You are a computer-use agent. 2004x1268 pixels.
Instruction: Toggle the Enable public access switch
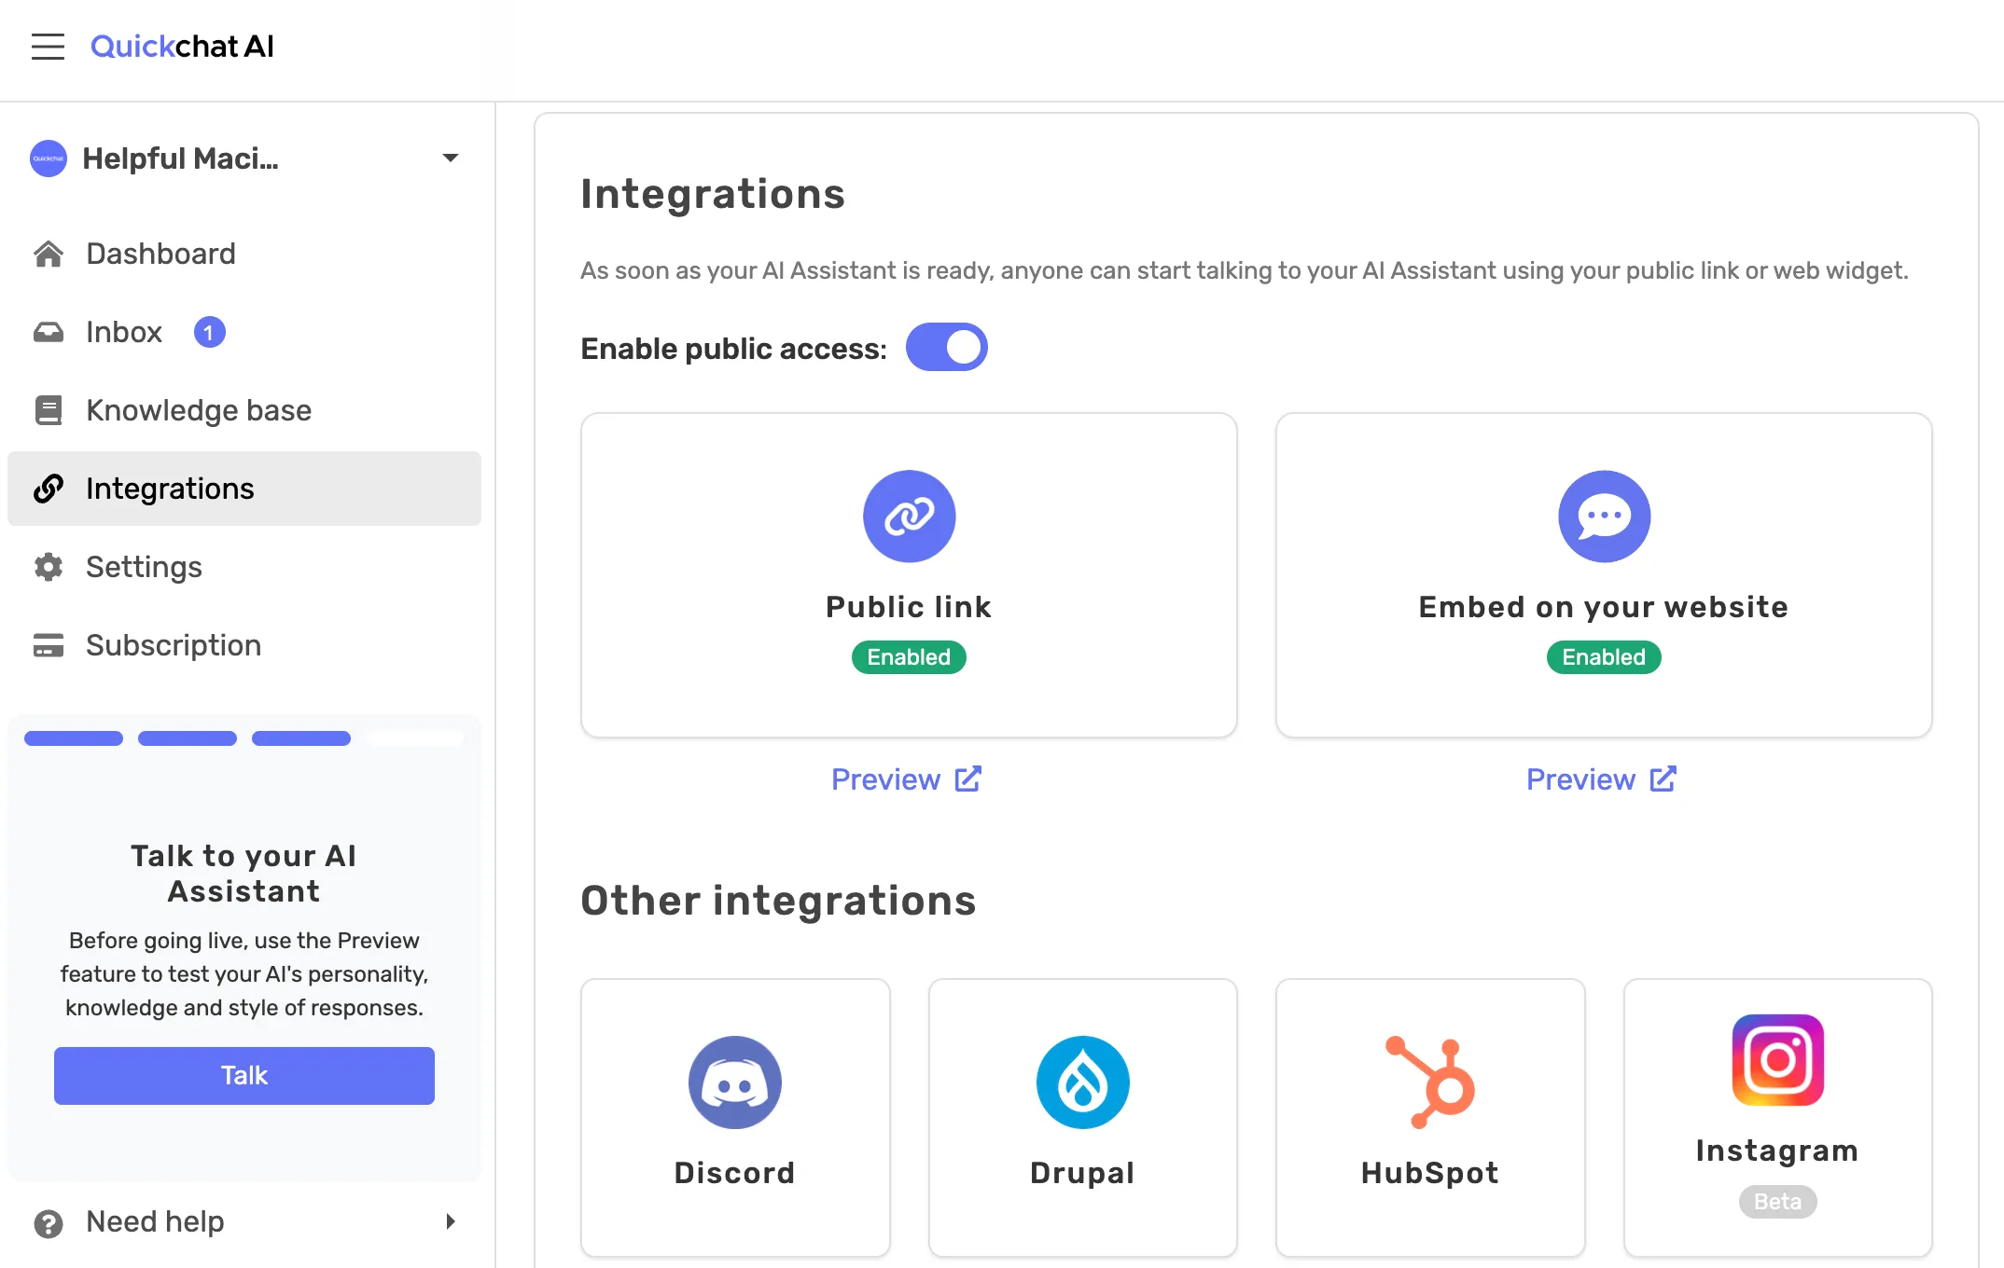[x=946, y=347]
